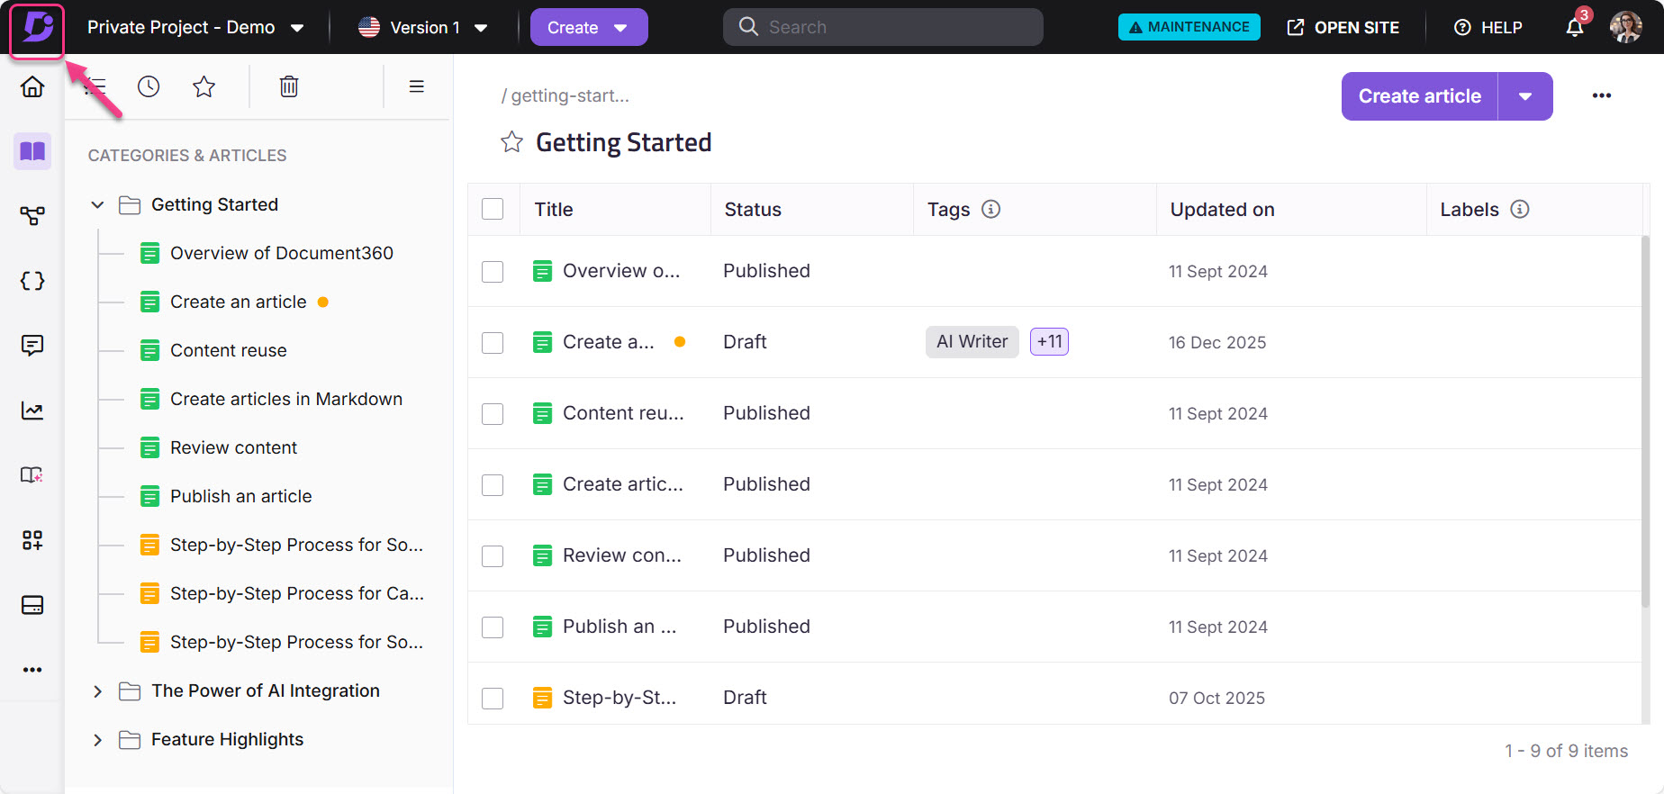Image resolution: width=1664 pixels, height=794 pixels.
Task: Open the Version 1 dropdown
Action: pos(423,27)
